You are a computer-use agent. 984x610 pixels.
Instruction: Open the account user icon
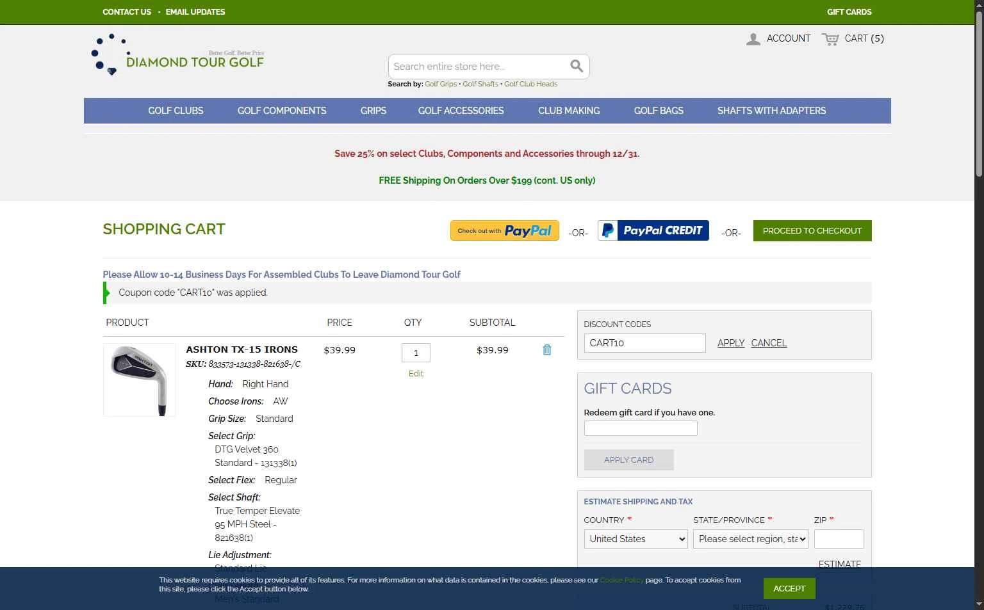pyautogui.click(x=753, y=38)
